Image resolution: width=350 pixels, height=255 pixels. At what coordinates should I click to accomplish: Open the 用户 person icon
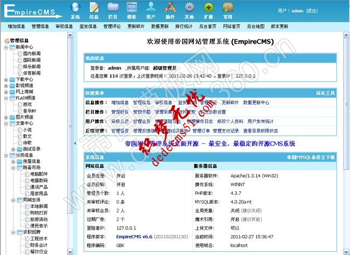pos(151,8)
